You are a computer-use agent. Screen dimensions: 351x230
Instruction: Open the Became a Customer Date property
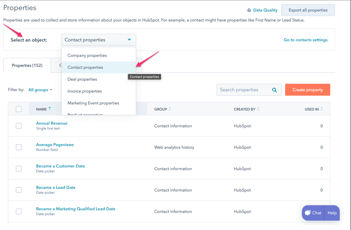(60, 166)
